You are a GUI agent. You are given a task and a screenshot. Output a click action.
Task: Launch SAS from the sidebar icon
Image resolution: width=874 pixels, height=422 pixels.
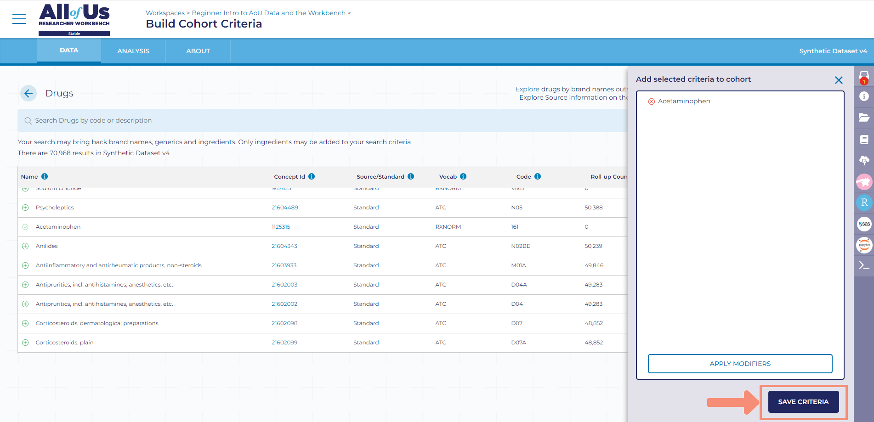(864, 224)
